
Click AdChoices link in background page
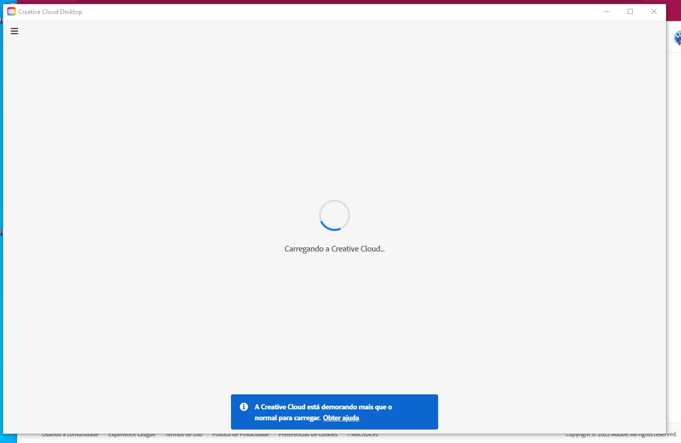pos(363,435)
